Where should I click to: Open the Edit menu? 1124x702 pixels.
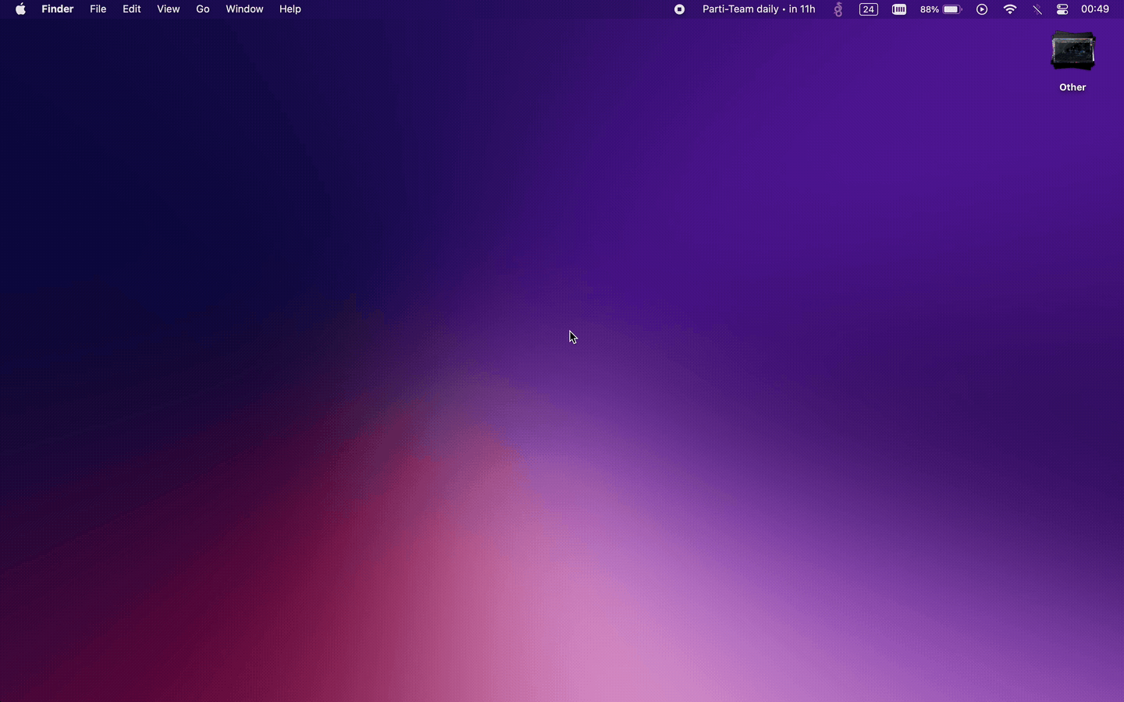click(x=131, y=9)
